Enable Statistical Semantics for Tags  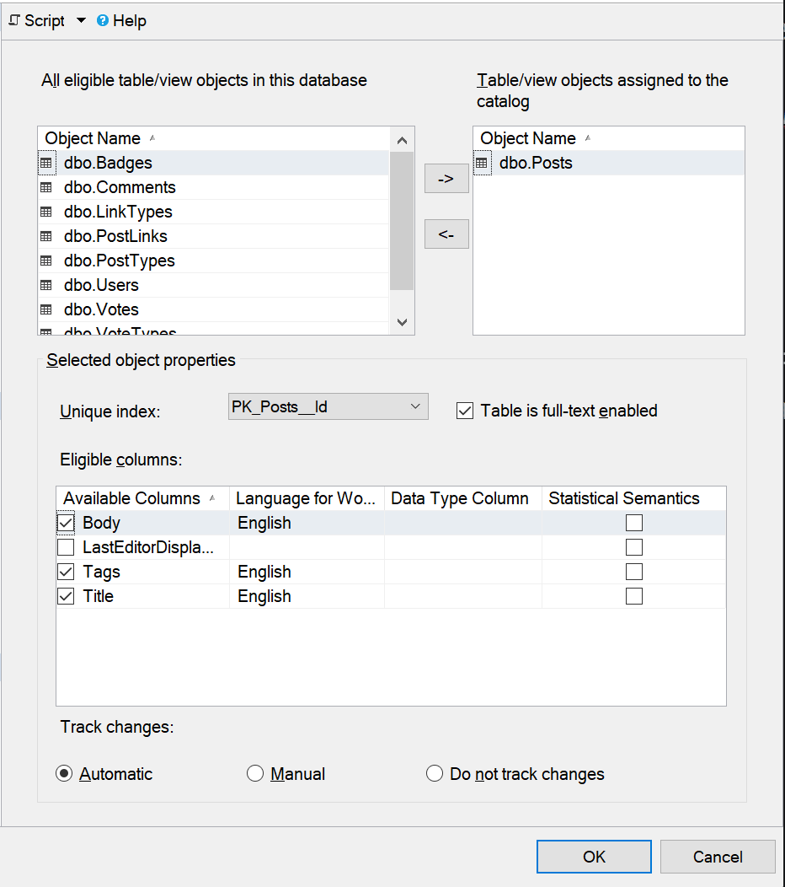[x=634, y=572]
